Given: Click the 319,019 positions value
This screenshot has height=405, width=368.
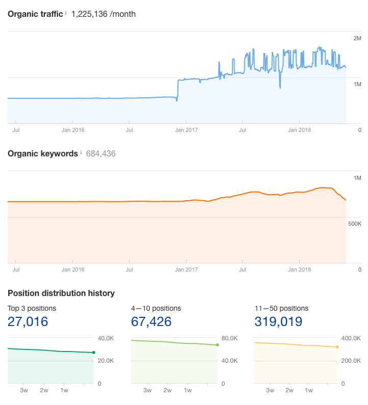Looking at the screenshot, I should click(278, 321).
